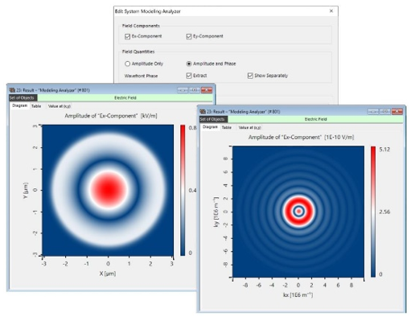Viewport: 411px width, 317px height.
Task: Open Table tab in the kV/m result window
Action: pos(36,106)
